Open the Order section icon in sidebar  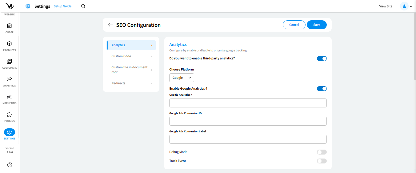(x=10, y=26)
